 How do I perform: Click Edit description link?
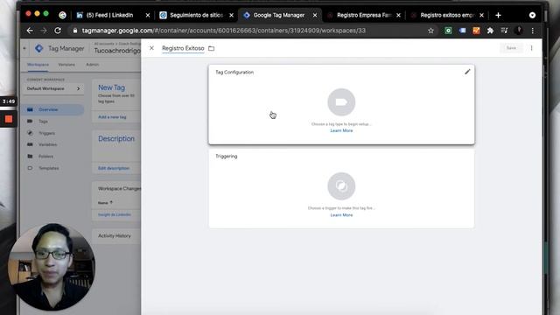(x=114, y=168)
